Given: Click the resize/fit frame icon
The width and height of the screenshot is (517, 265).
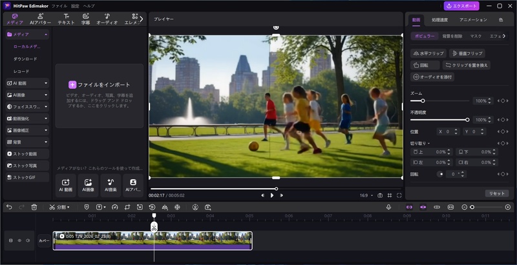Looking at the screenshot, I should [140, 207].
